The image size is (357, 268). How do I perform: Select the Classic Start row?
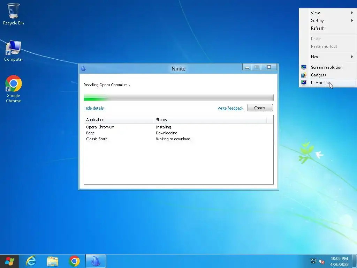178,139
